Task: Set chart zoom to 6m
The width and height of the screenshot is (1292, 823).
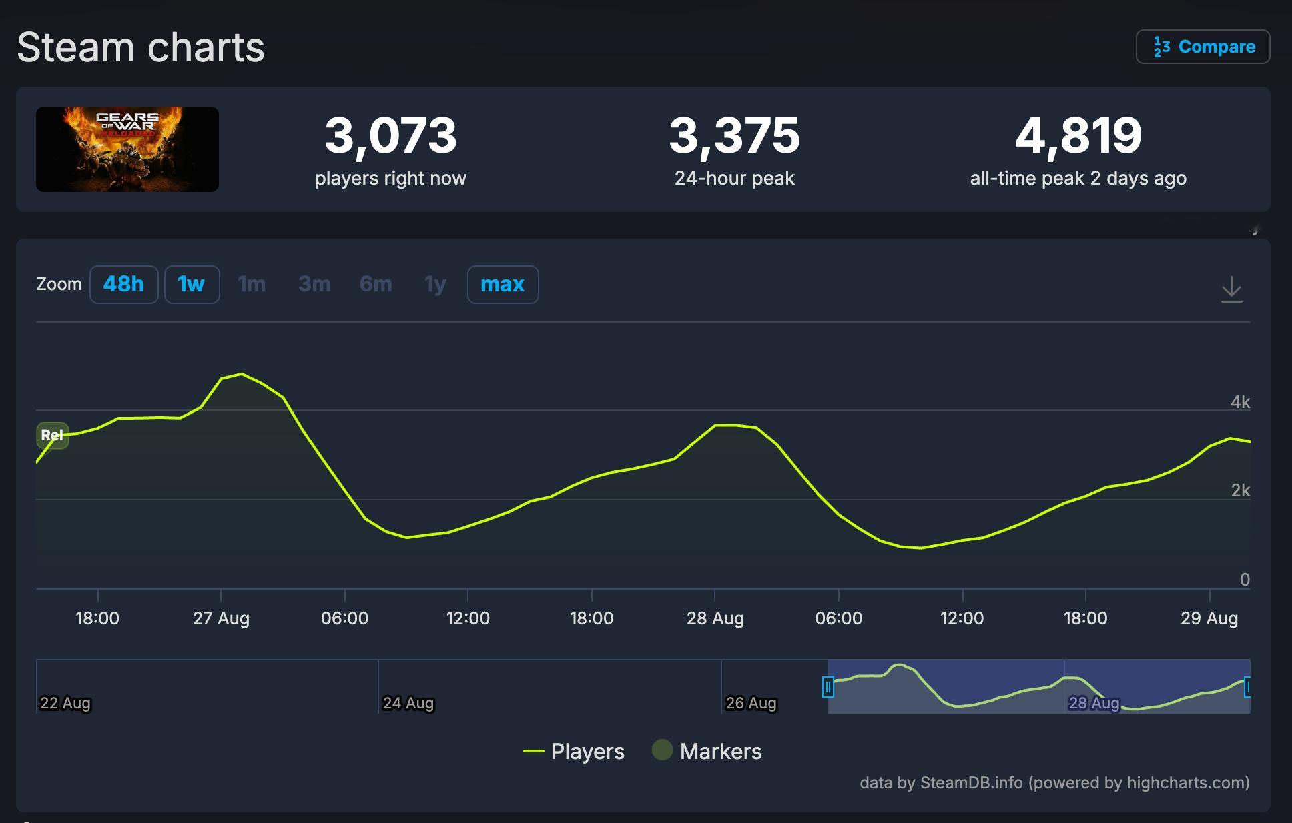Action: [376, 285]
